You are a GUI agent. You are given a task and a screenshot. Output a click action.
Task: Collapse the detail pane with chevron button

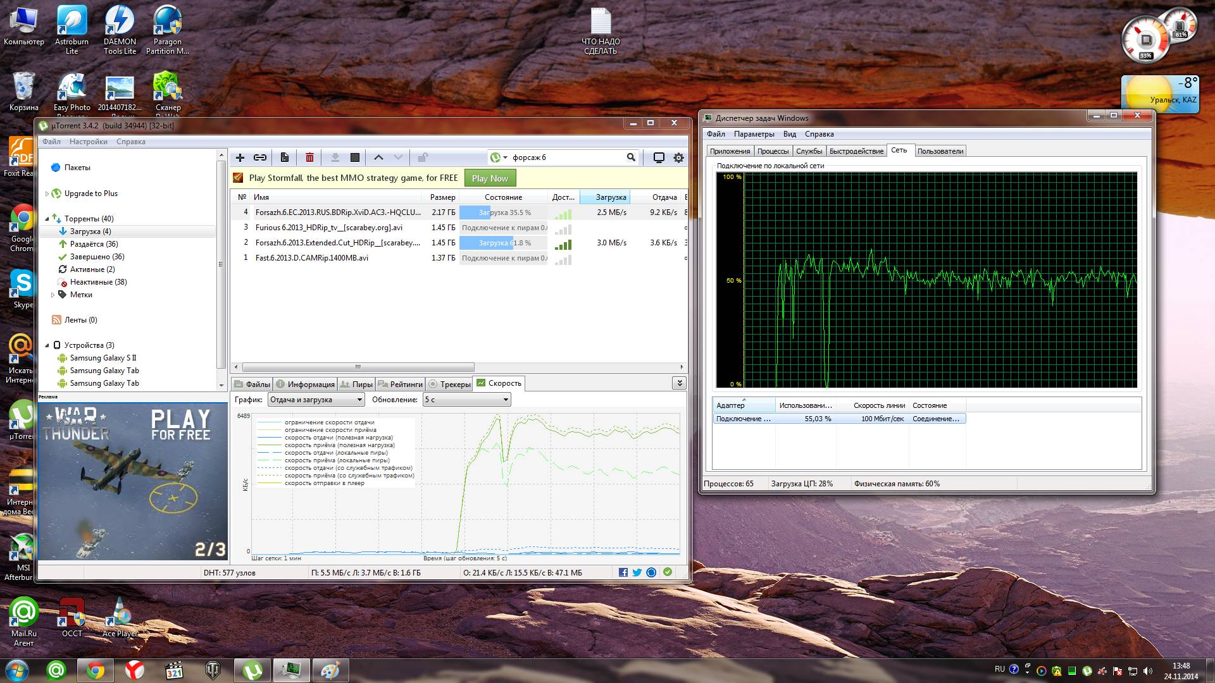(x=679, y=383)
